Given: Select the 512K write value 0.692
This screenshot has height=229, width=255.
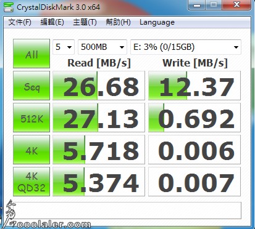Looking at the screenshot, I should [194, 118].
